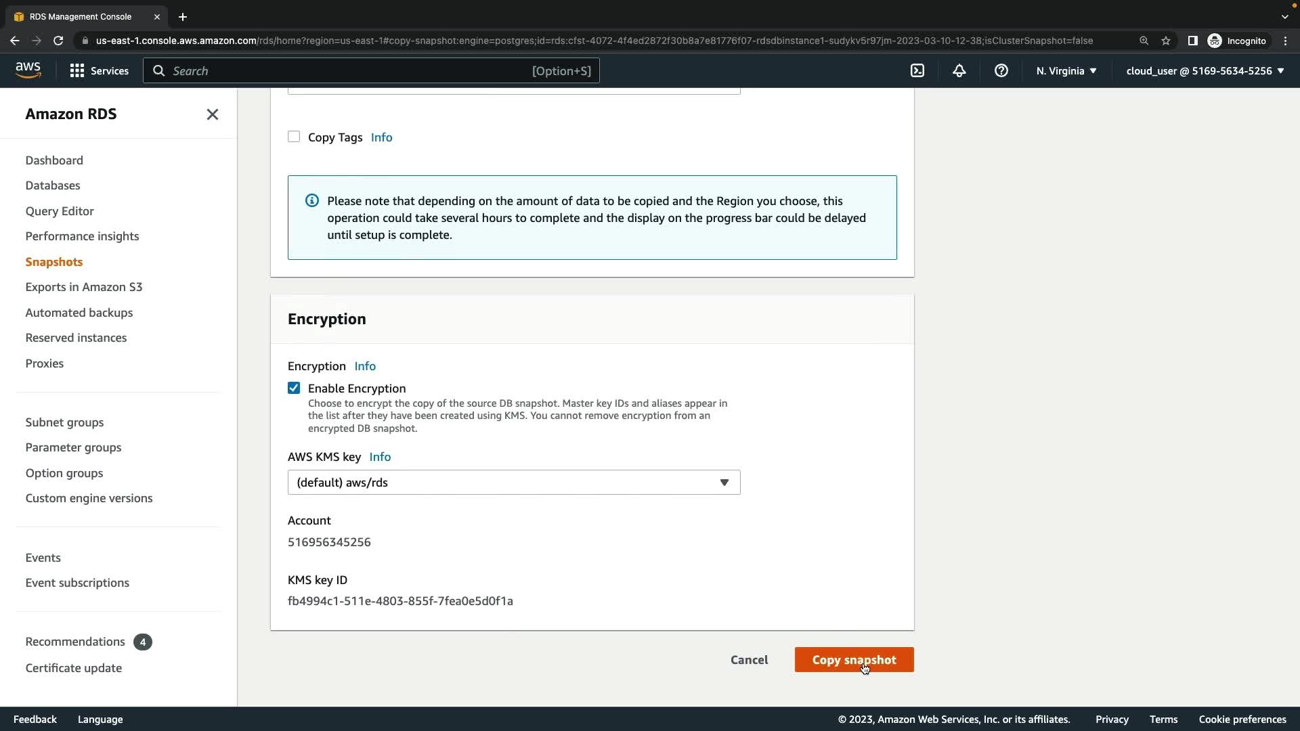The height and width of the screenshot is (731, 1300).
Task: Open the help question mark icon
Action: [x=1001, y=70]
